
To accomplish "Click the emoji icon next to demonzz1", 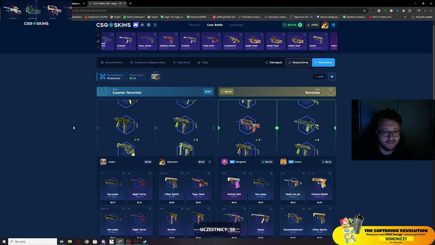I will pyautogui.click(x=210, y=162).
